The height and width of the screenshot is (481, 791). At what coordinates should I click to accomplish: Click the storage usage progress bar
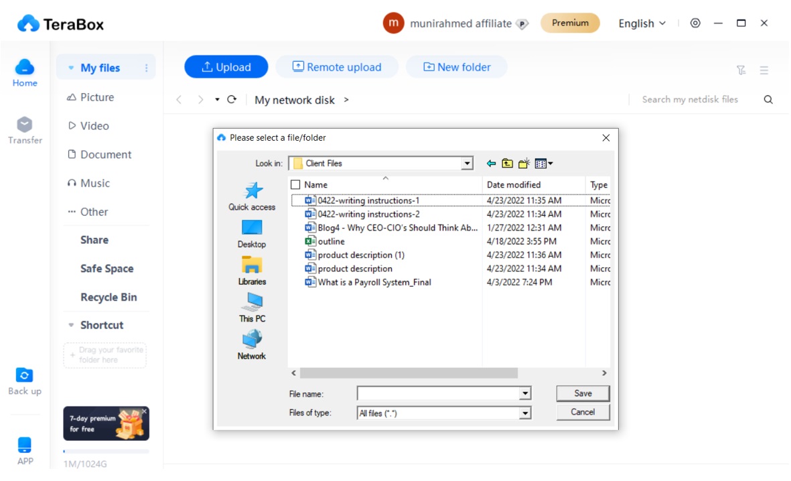click(x=106, y=452)
